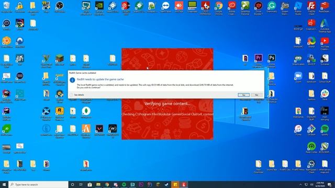The width and height of the screenshot is (335, 188).
Task: Open the iTunes desktop shortcut
Action: [x=298, y=130]
